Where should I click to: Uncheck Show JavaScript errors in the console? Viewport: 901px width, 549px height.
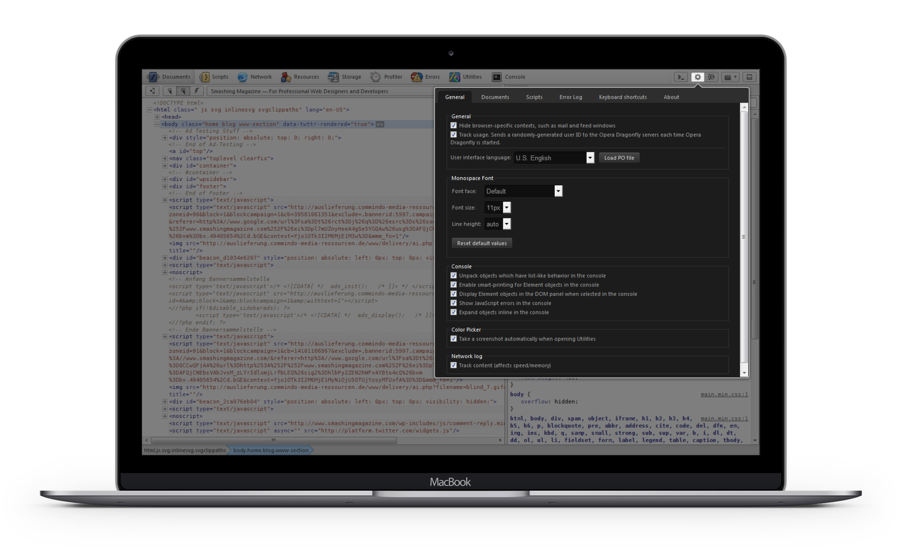454,303
